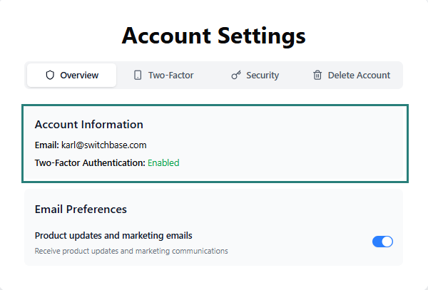Click the Account Information heading
Screen dimensions: 428x290
click(x=89, y=125)
